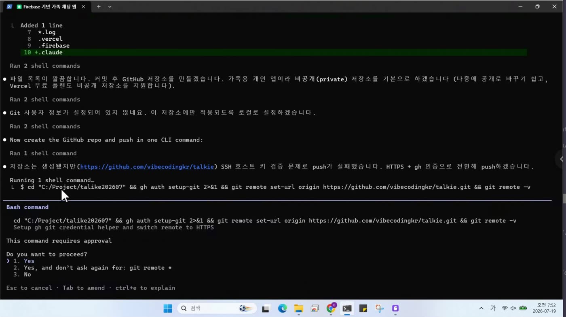
Task: Click the Korean IME indicator in the tray
Action: 493,309
